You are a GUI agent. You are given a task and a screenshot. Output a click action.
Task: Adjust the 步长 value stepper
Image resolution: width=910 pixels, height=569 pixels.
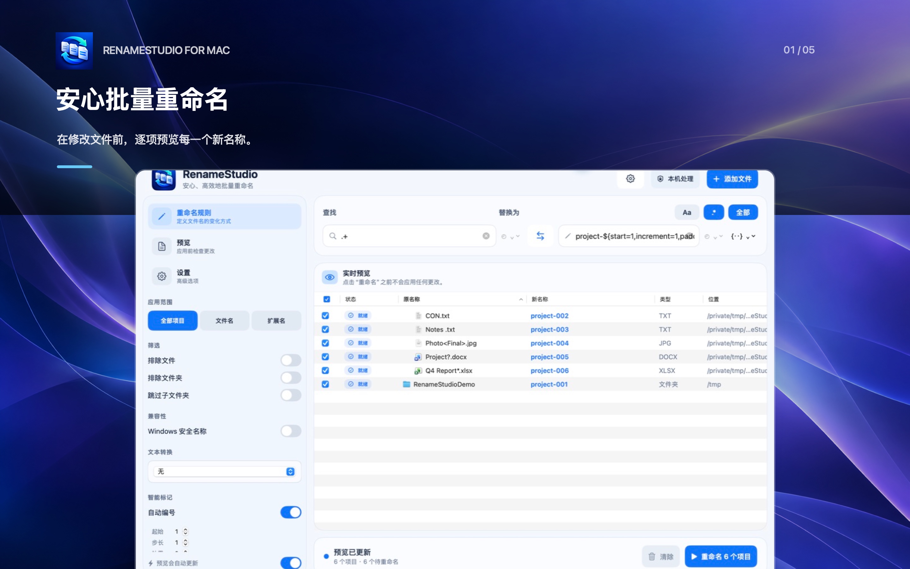tap(185, 542)
